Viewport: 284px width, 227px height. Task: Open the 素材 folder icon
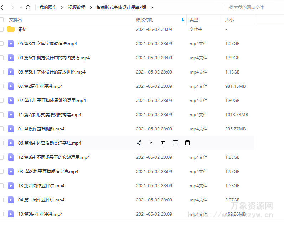(11, 29)
